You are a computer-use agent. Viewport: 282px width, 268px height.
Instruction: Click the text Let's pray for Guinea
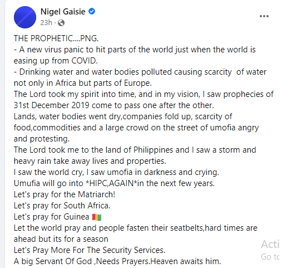[x=51, y=217]
